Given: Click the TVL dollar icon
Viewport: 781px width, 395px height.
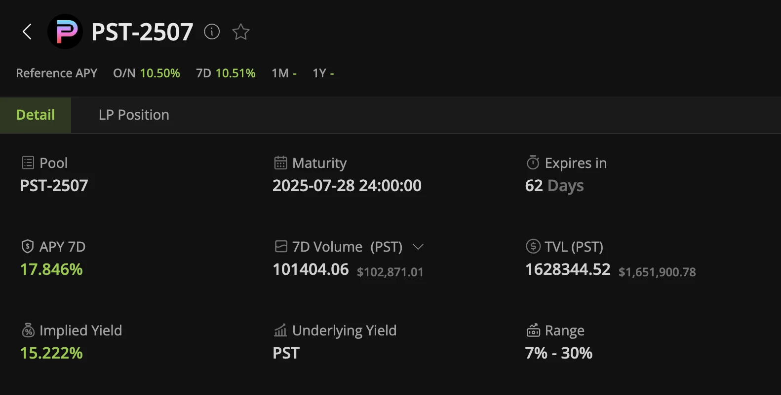Looking at the screenshot, I should (x=533, y=246).
